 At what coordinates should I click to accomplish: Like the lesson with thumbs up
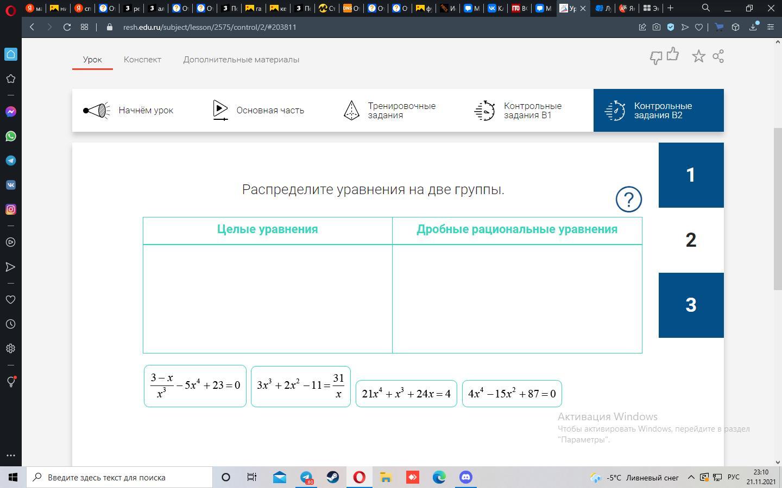(x=673, y=54)
